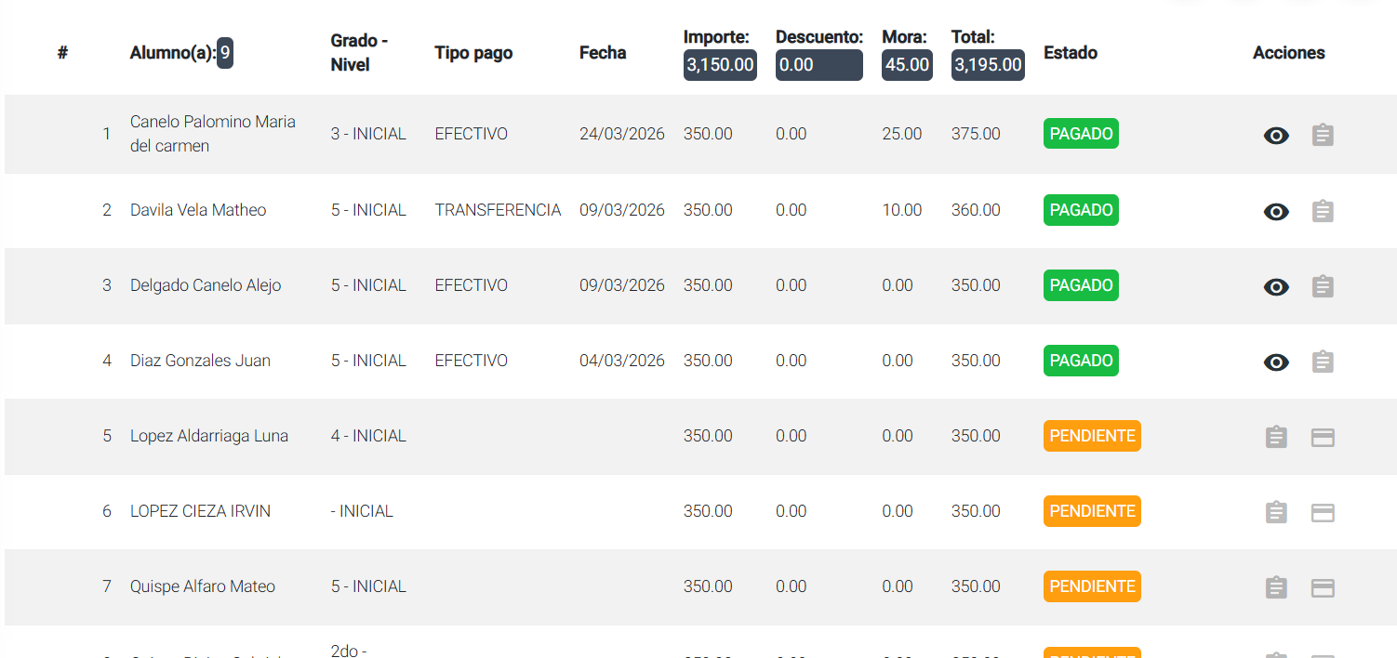
Task: Click the Importe total badge 3,150.00
Action: click(720, 65)
